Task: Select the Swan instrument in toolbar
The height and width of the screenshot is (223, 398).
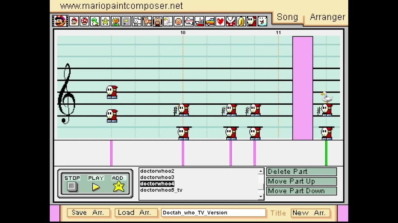Action: tap(168, 21)
